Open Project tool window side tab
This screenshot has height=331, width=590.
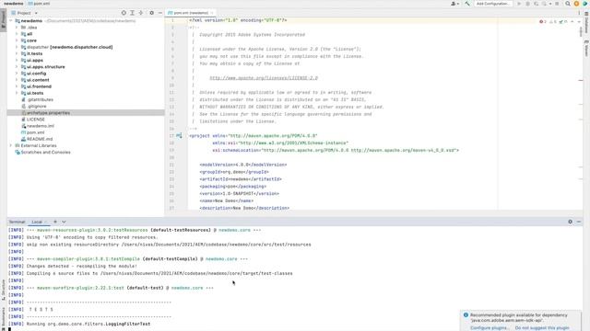[4, 19]
